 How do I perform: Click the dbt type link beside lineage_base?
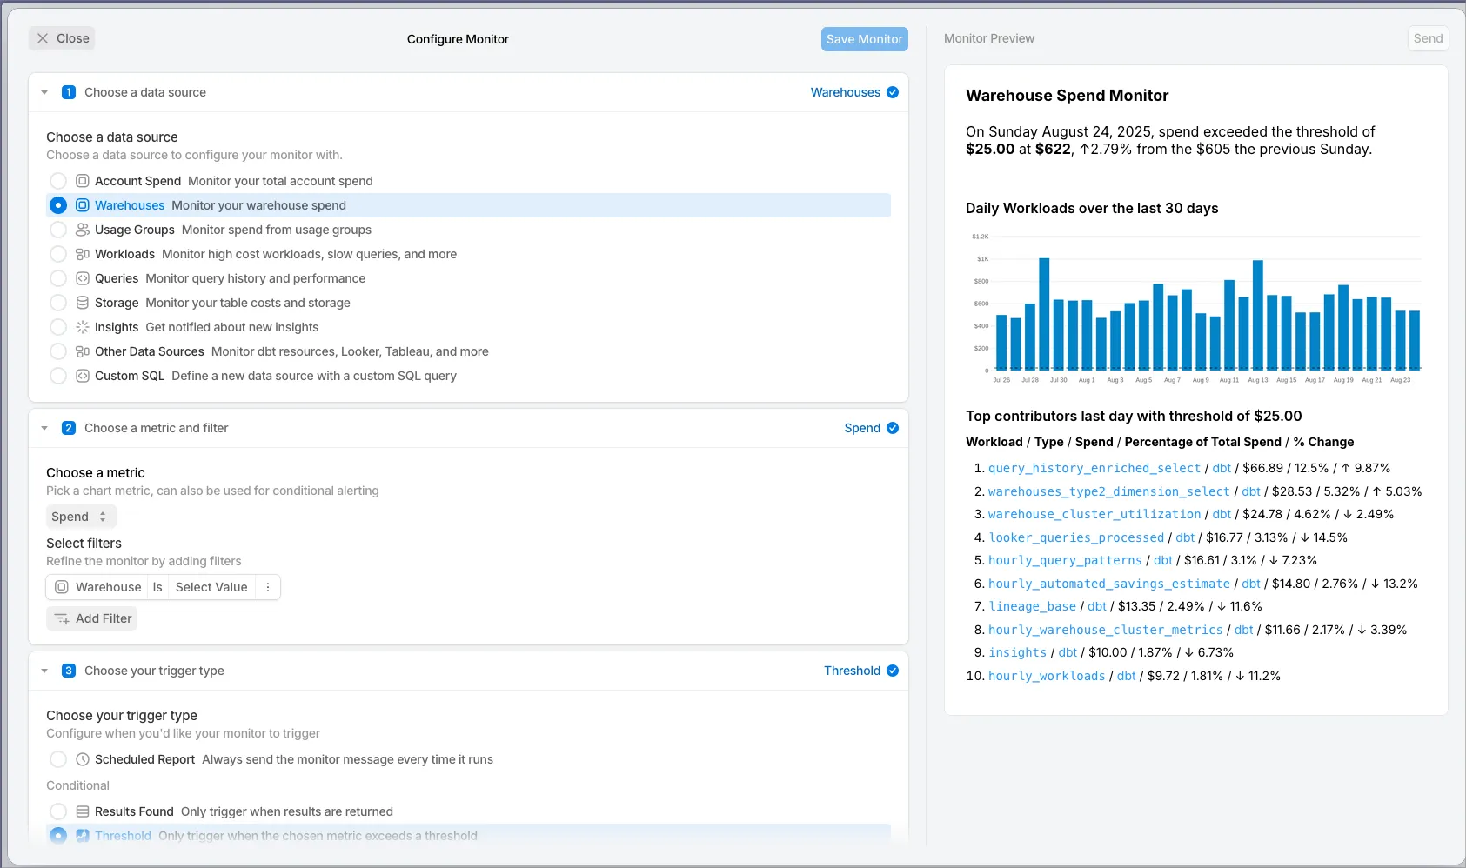(x=1097, y=606)
